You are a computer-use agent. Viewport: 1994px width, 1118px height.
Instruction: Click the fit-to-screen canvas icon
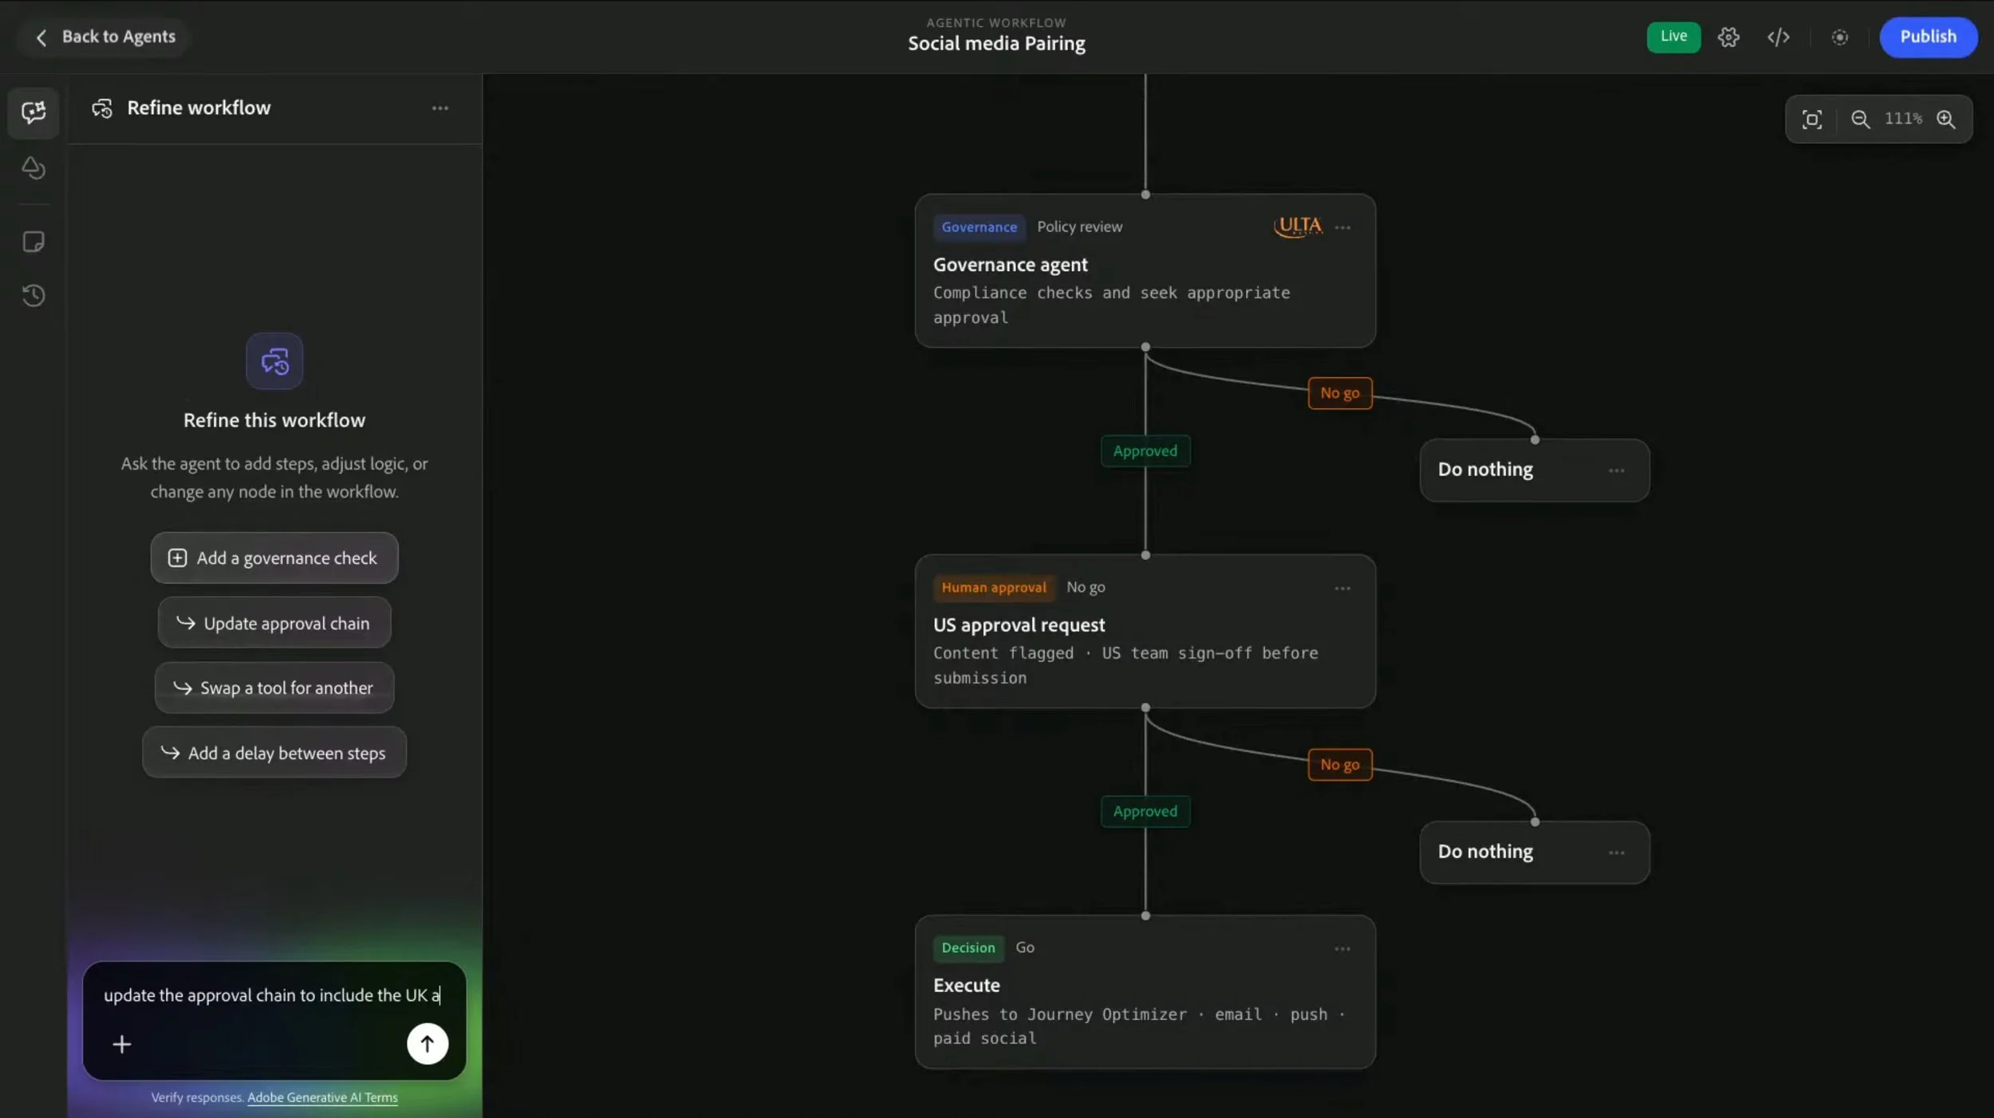(1811, 119)
